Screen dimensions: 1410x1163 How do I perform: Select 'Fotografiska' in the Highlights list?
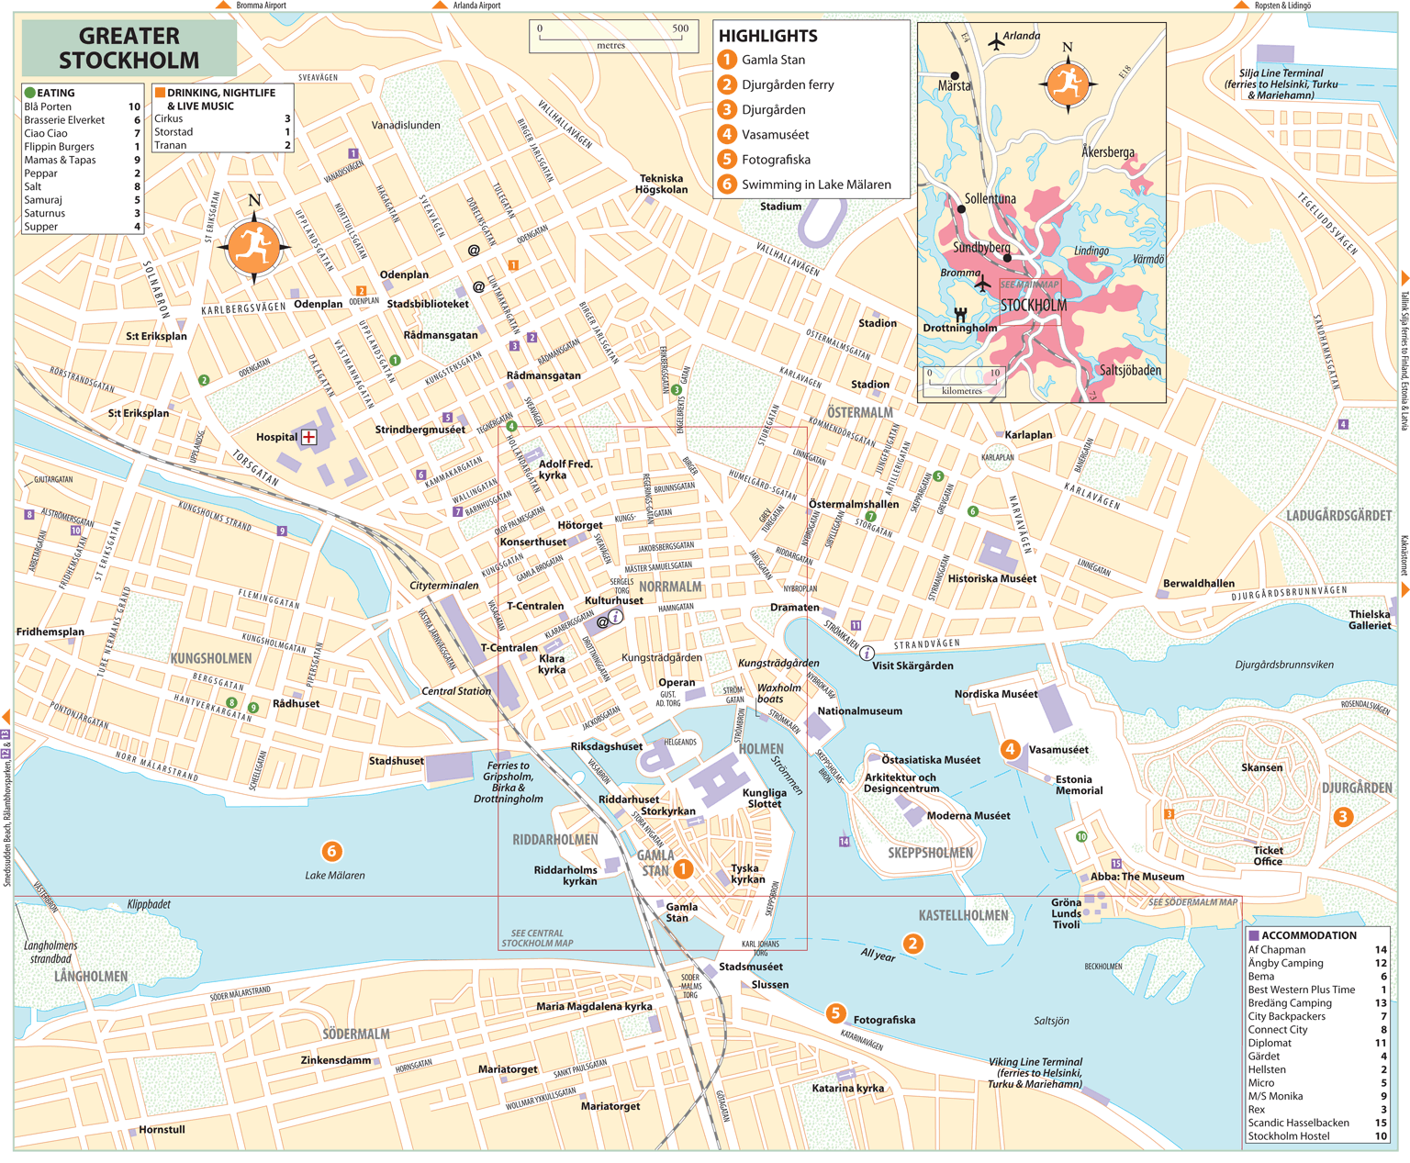click(776, 160)
